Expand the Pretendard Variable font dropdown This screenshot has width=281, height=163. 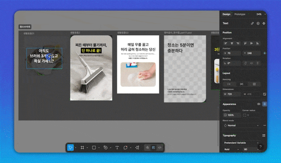(x=242, y=143)
